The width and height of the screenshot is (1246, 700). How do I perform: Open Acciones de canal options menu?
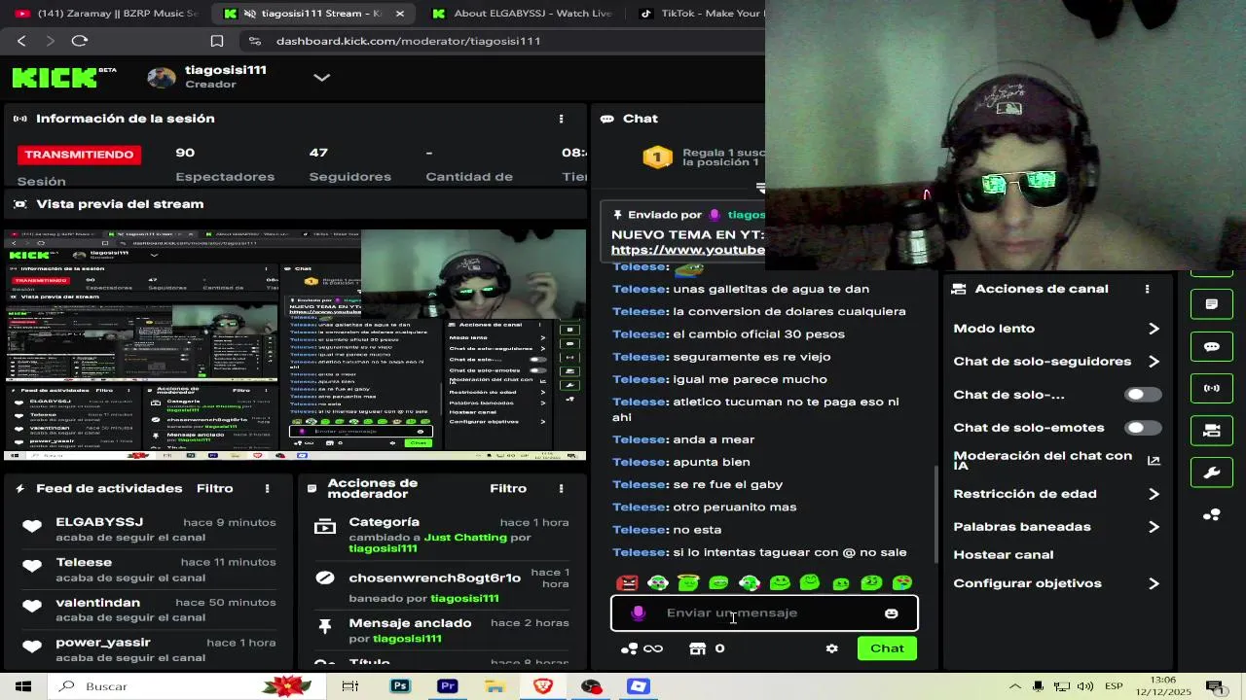tap(1147, 289)
